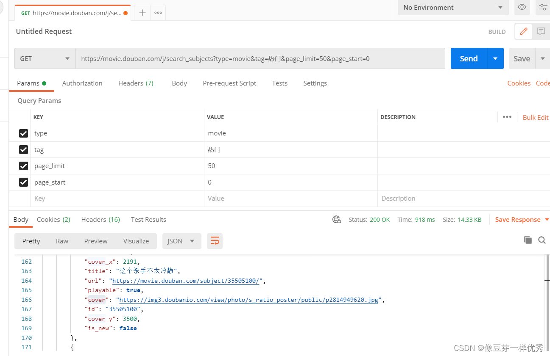
Task: Open query params column options ellipsis
Action: [x=507, y=117]
